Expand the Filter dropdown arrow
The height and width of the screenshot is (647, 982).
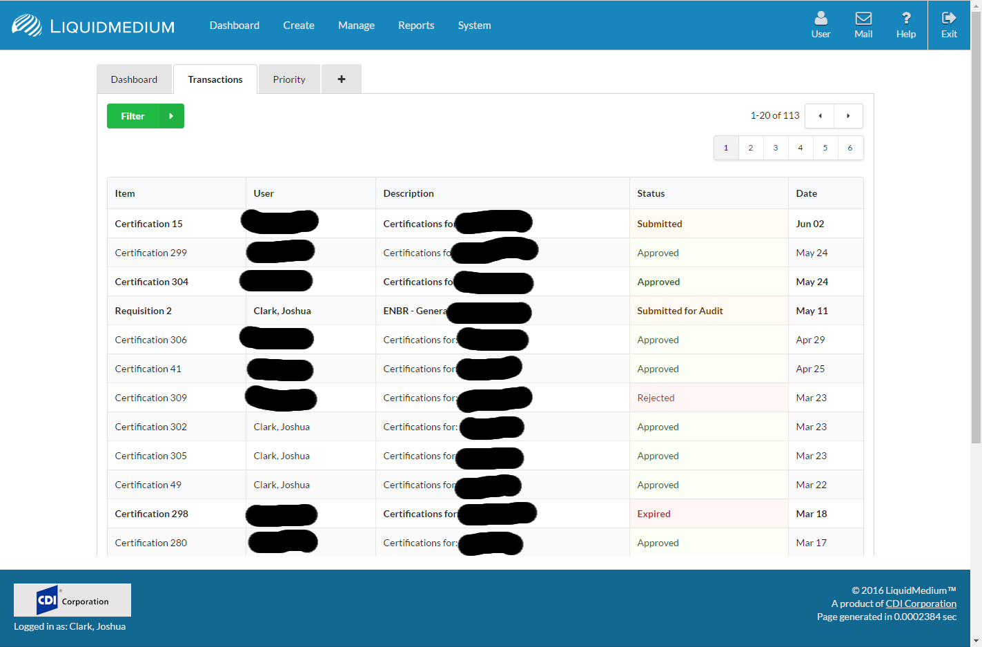[x=171, y=116]
